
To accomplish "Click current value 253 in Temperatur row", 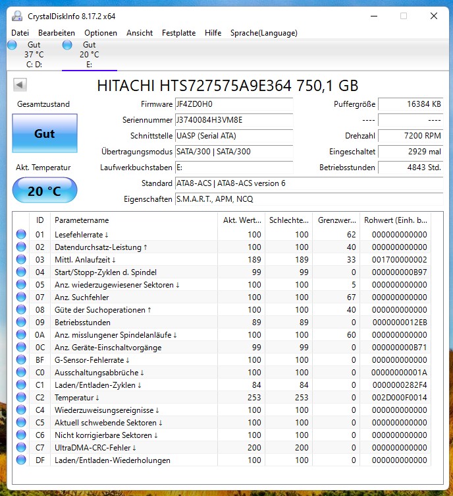I will pos(254,397).
